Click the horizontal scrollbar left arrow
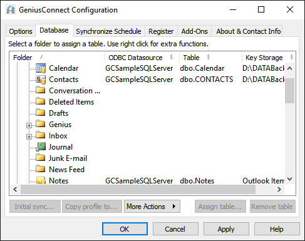 tap(15, 189)
